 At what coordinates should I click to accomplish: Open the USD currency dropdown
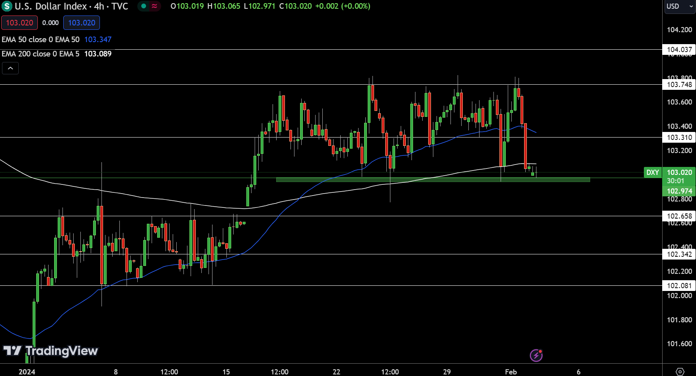click(680, 6)
